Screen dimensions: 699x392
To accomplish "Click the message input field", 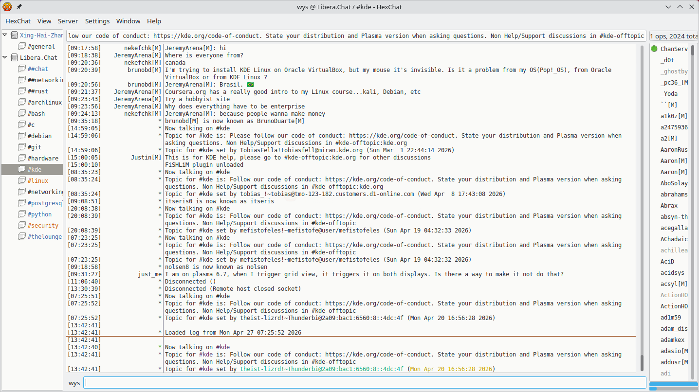I will pos(365,383).
